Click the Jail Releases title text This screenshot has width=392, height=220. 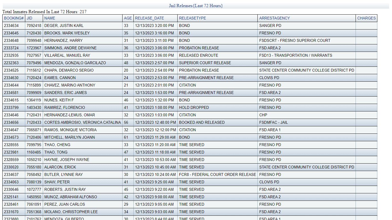coord(196,6)
